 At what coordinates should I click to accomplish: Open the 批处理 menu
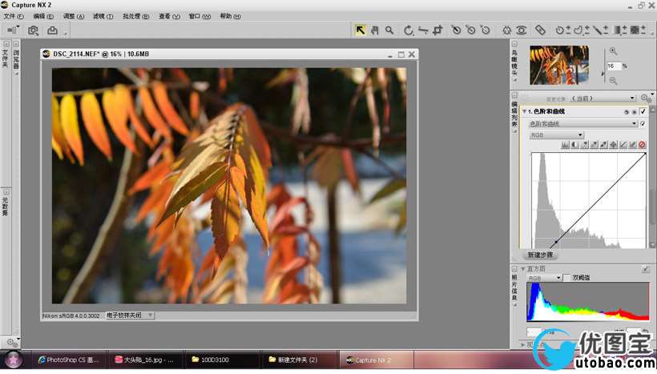135,16
